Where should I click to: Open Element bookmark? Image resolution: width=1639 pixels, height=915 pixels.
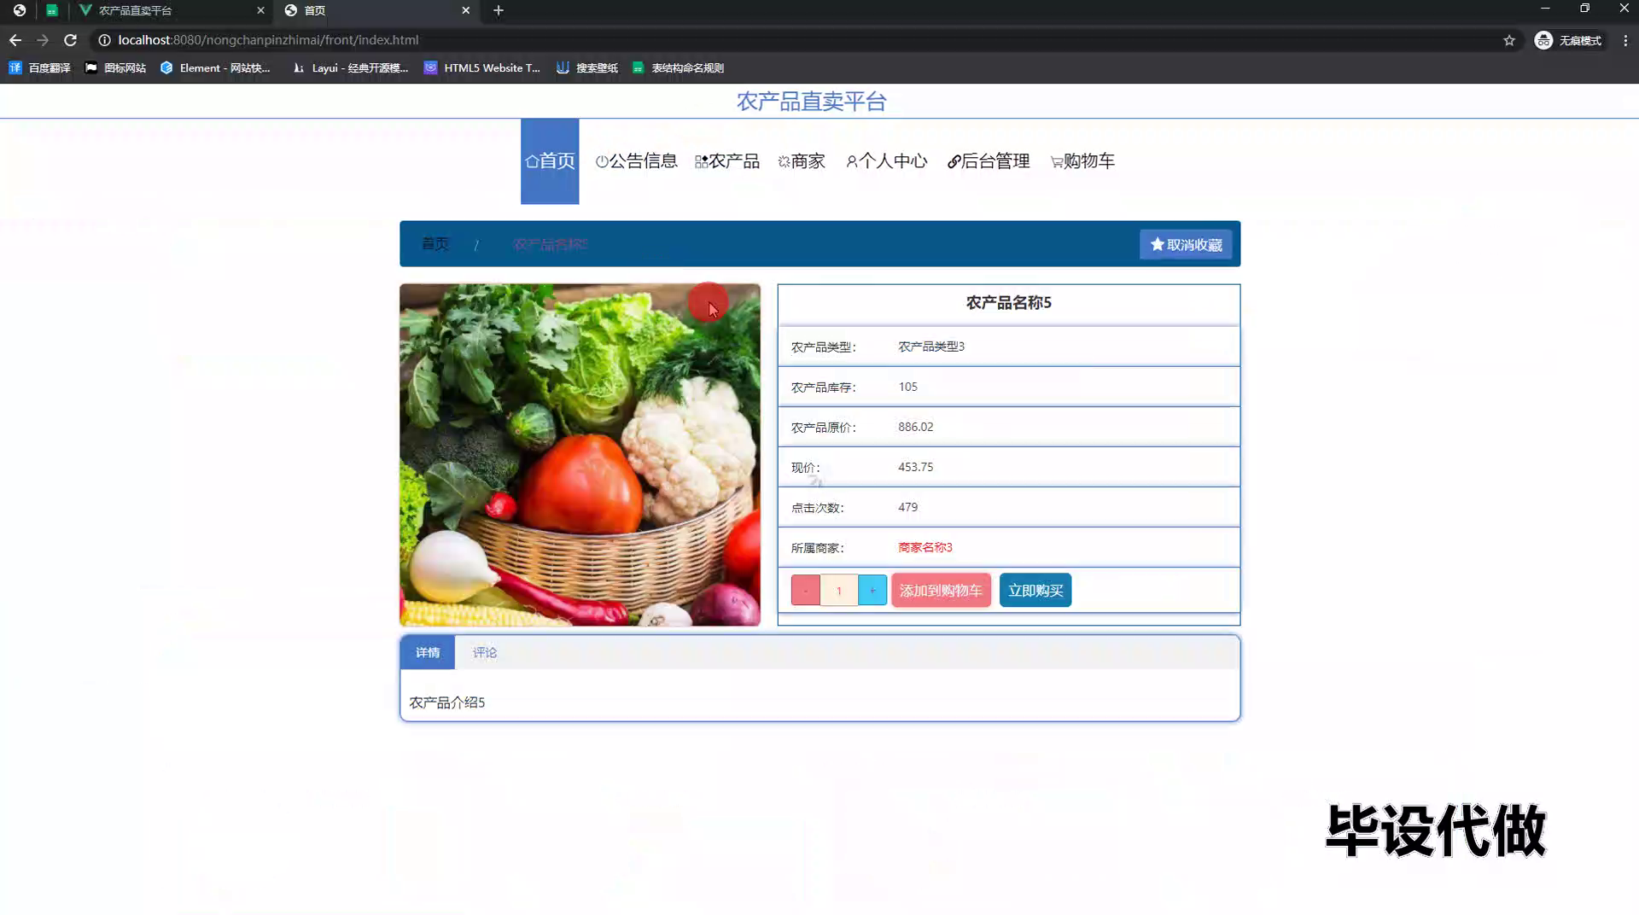pos(215,67)
